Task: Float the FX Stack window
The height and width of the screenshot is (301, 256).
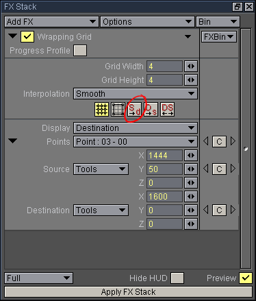Action: (238, 7)
